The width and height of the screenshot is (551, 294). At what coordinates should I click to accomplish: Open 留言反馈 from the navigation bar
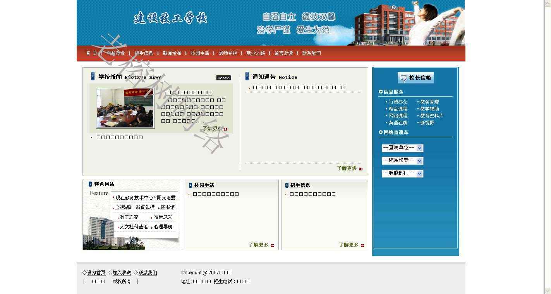(x=283, y=53)
